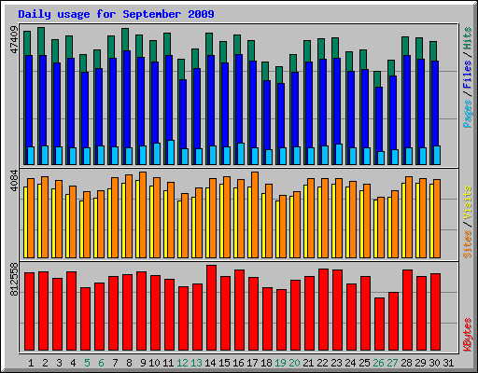The height and width of the screenshot is (373, 478).
Task: Click day label 9 on the axis
Action: click(143, 363)
